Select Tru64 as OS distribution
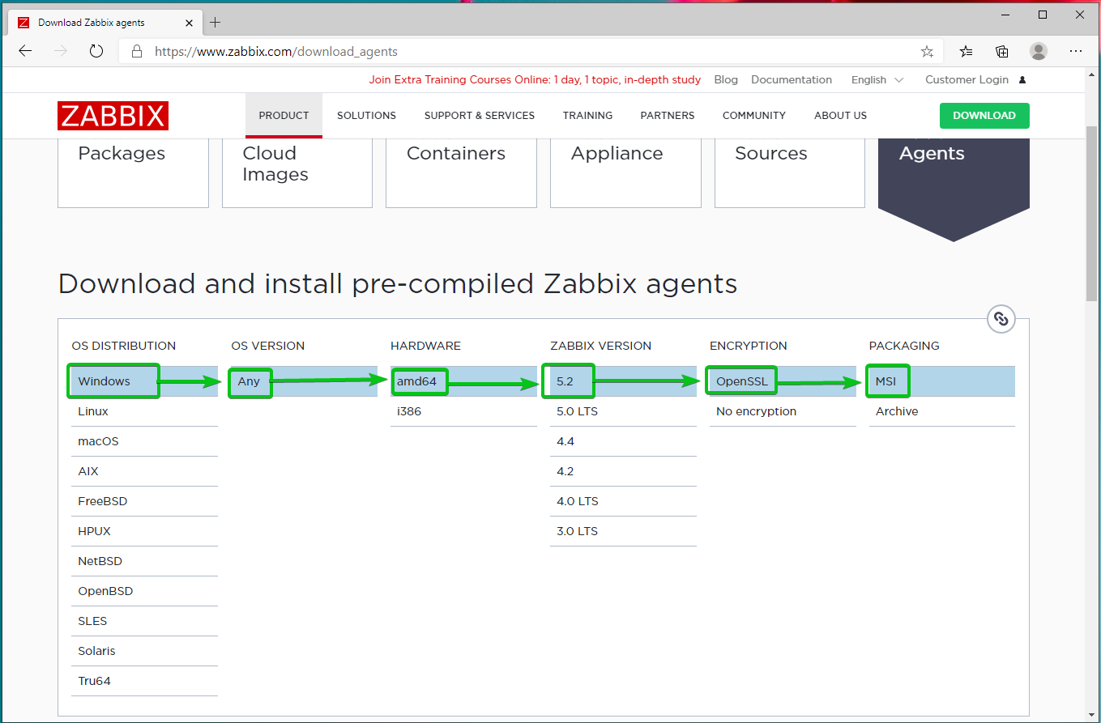The image size is (1101, 723). pos(144,681)
